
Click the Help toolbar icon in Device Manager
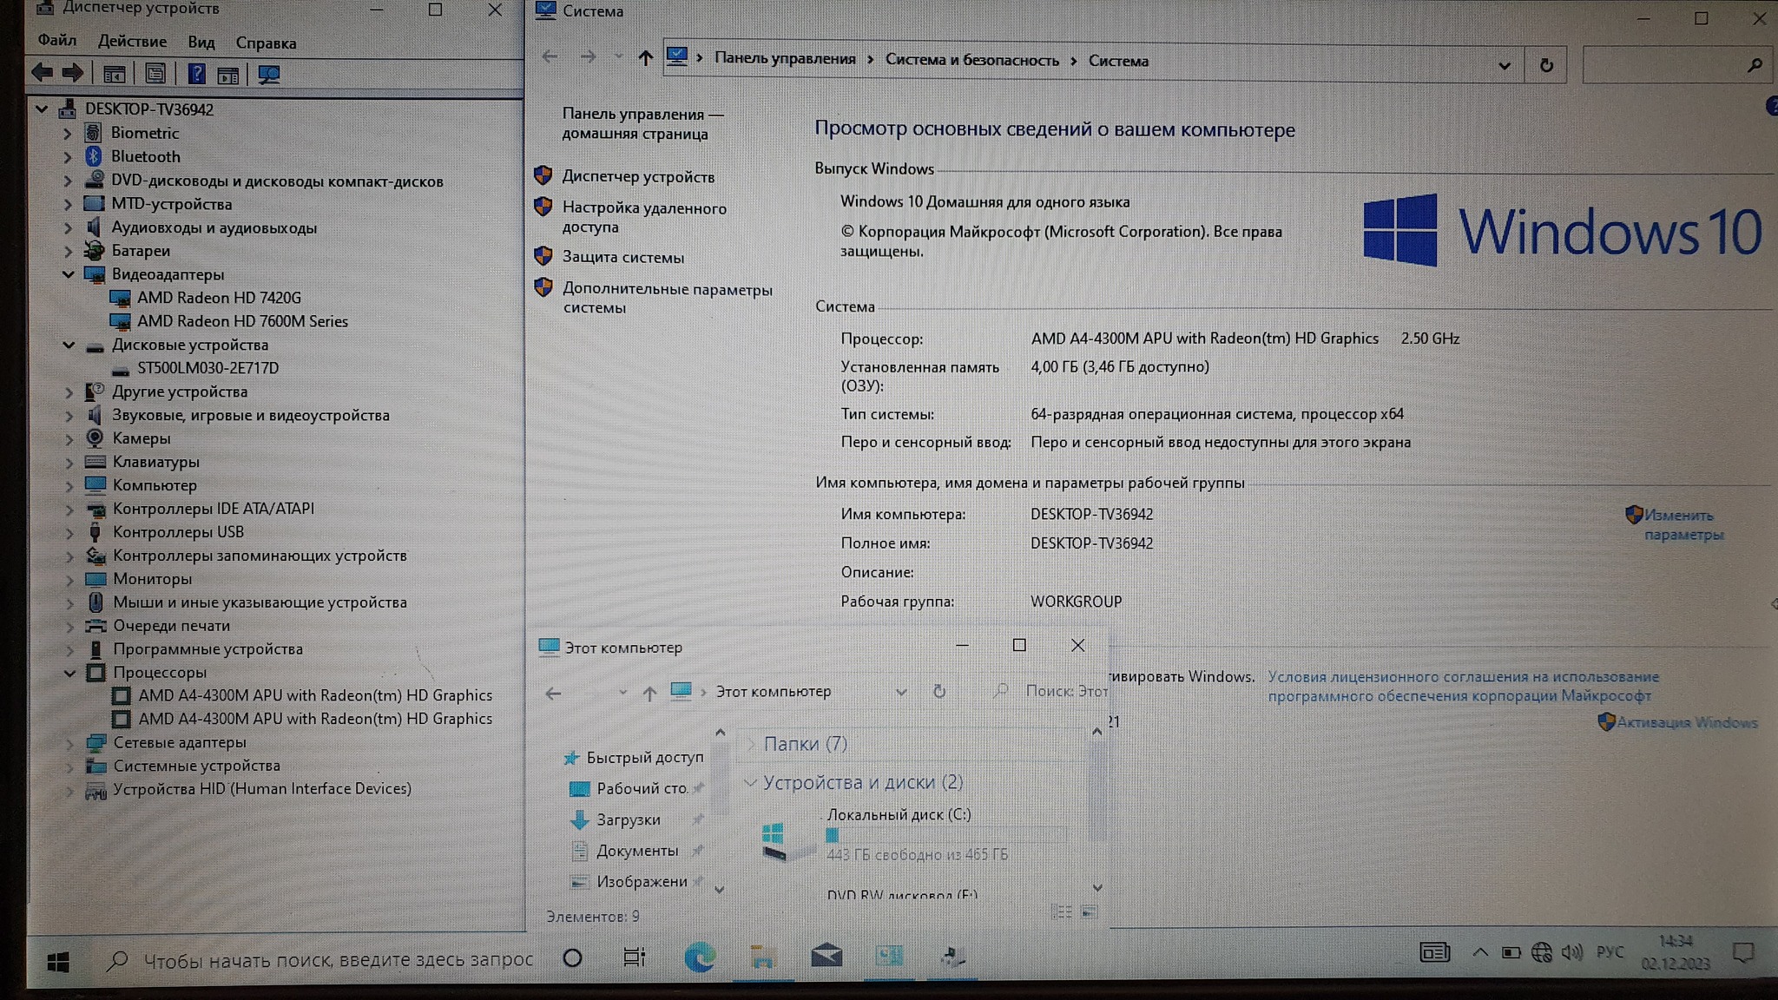(197, 75)
